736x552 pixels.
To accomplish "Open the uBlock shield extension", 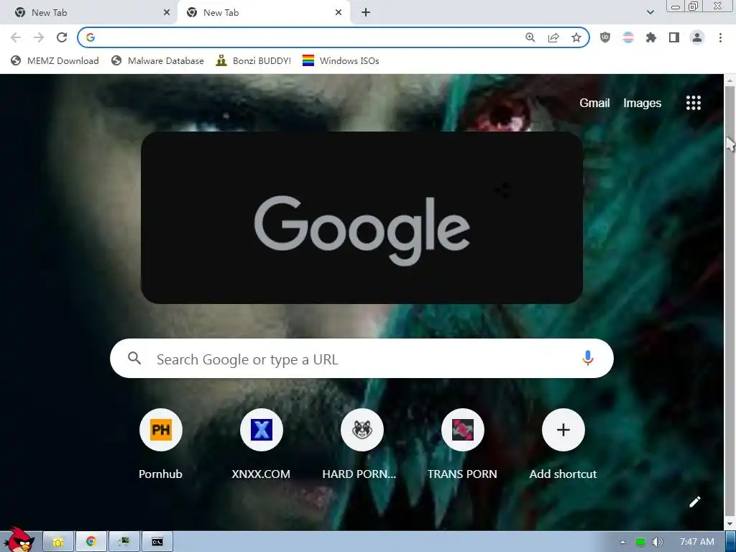I will pos(605,37).
